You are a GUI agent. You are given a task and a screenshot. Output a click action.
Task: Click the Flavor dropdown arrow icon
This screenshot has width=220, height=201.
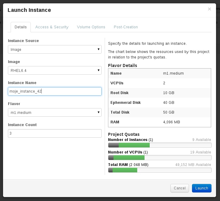click(x=99, y=112)
